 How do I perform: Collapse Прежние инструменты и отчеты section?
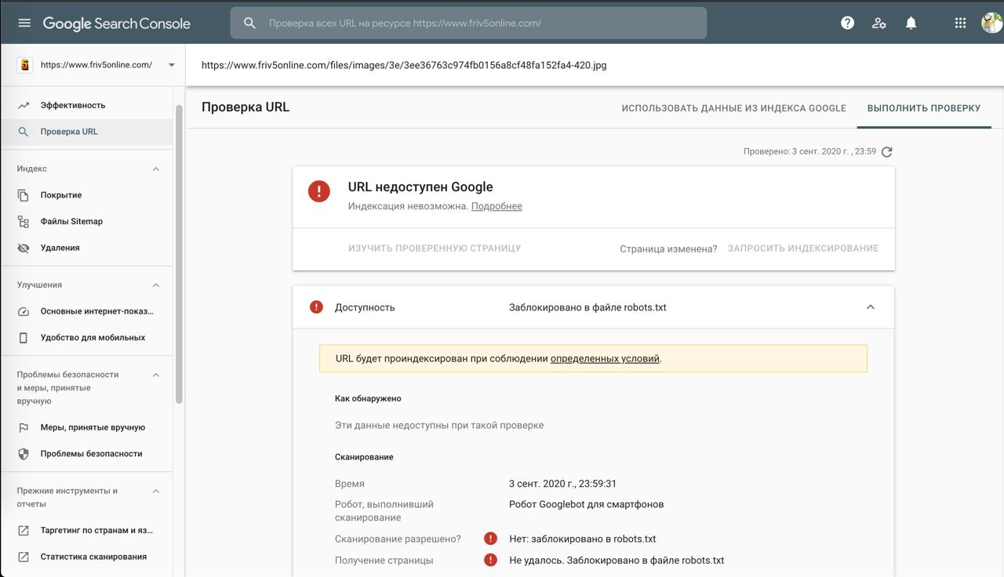[x=155, y=492]
